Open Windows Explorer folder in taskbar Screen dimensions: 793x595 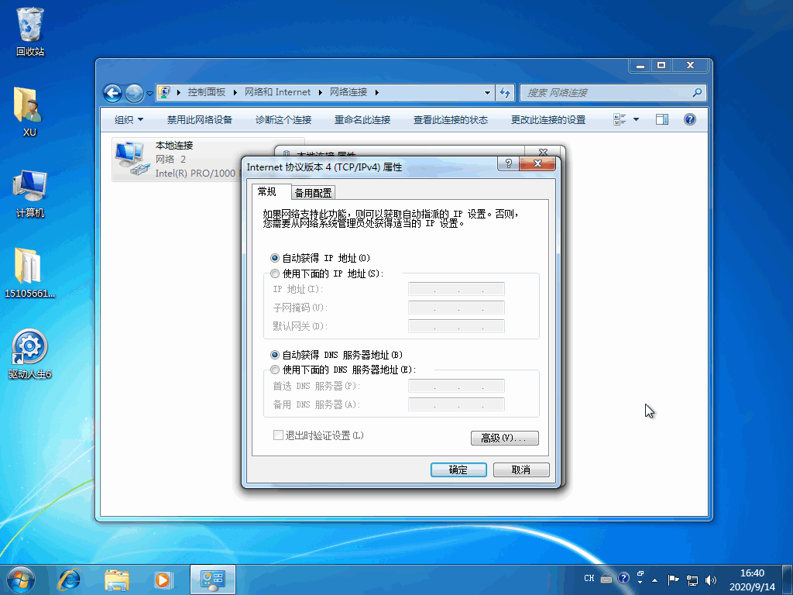point(117,578)
